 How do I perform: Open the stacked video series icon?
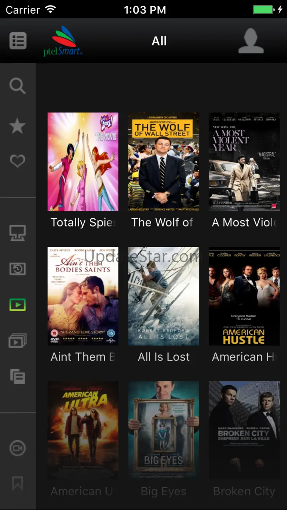pos(18,340)
